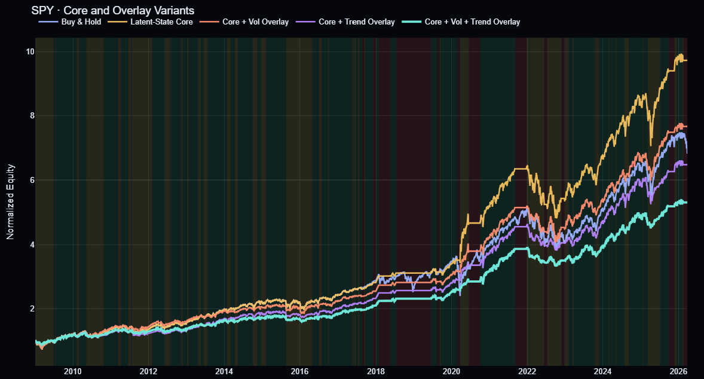The width and height of the screenshot is (704, 379).
Task: Click the chart title SPY Core and Overlay Variants
Action: point(108,11)
